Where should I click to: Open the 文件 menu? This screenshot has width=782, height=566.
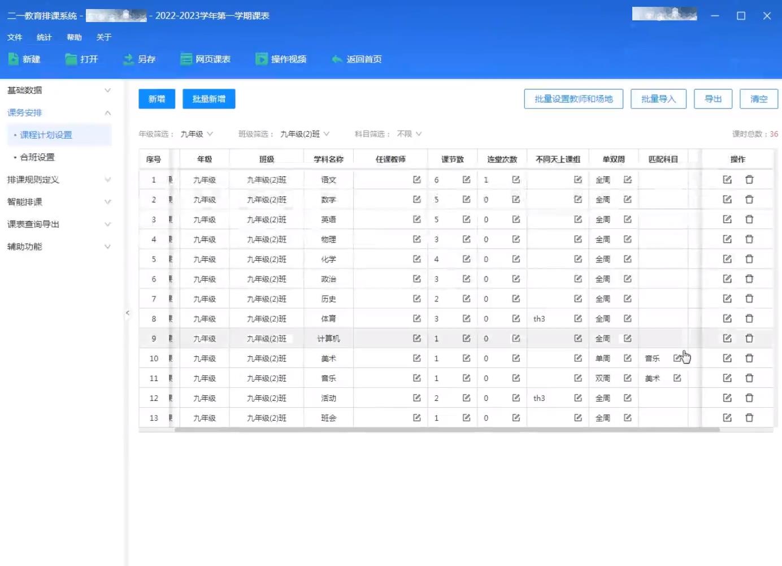pos(15,37)
